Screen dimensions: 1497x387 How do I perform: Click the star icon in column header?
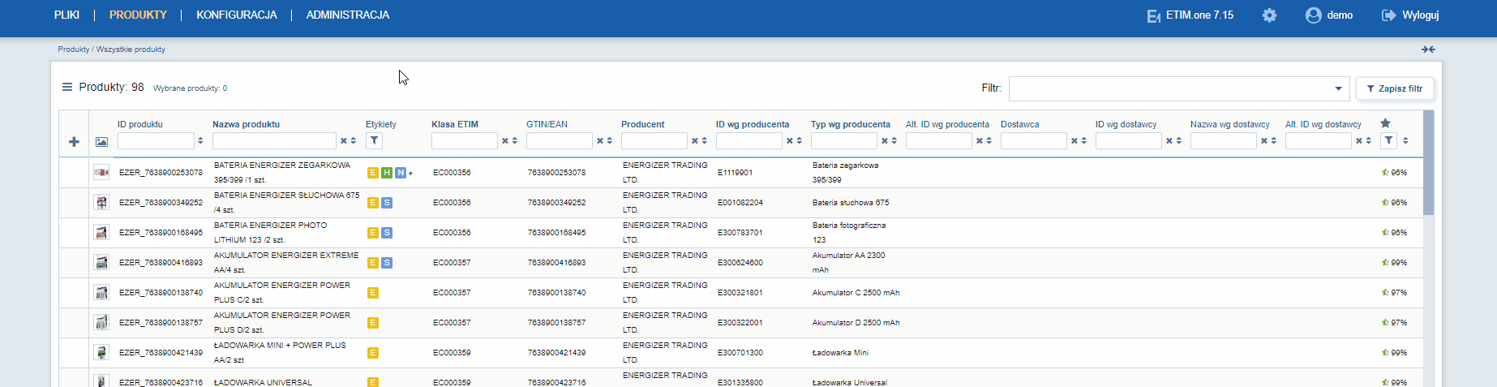coord(1385,123)
